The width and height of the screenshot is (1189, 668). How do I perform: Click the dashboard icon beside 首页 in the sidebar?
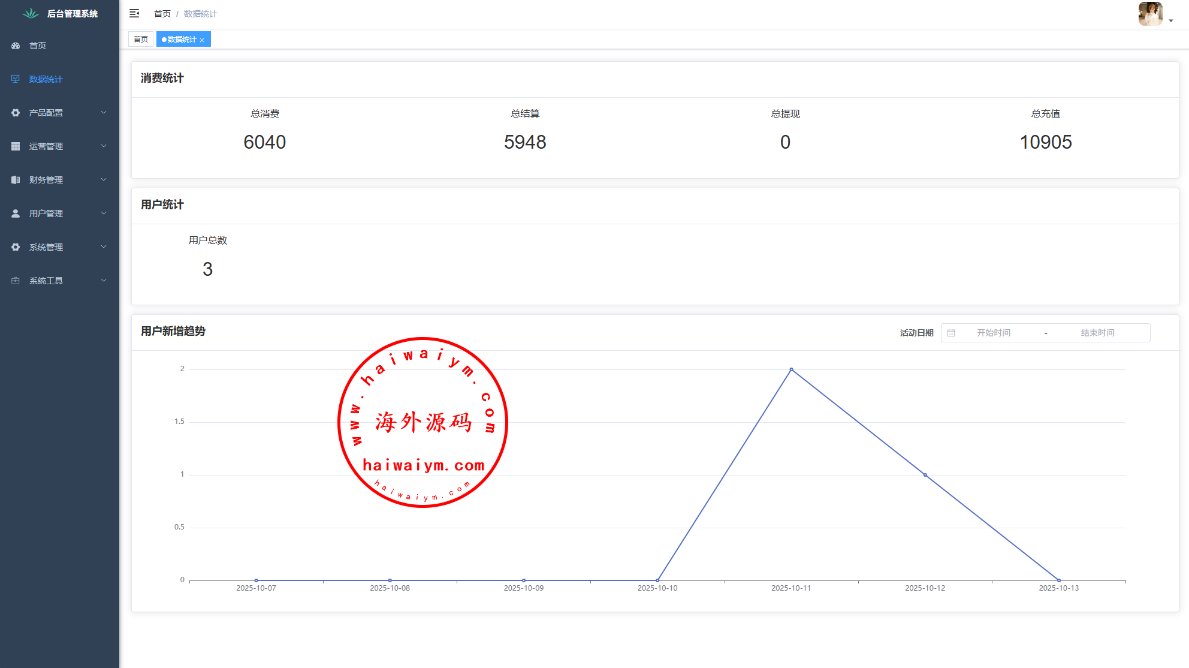pos(16,46)
